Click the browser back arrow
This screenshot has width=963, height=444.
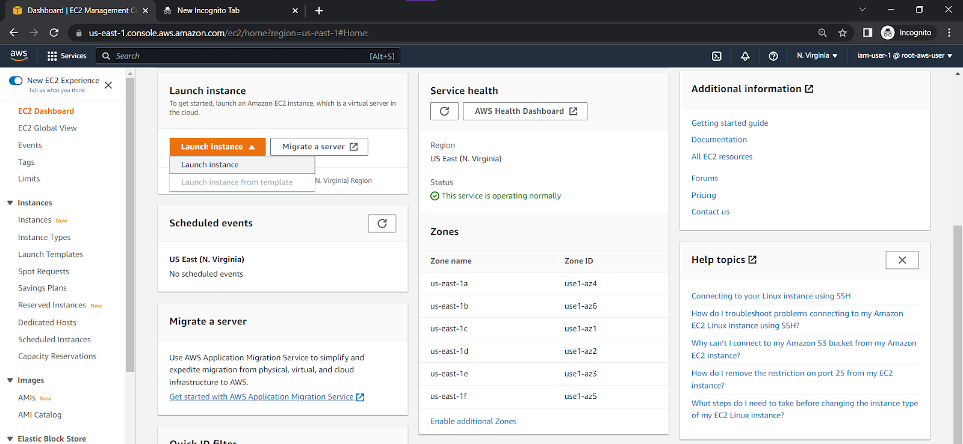pyautogui.click(x=14, y=32)
